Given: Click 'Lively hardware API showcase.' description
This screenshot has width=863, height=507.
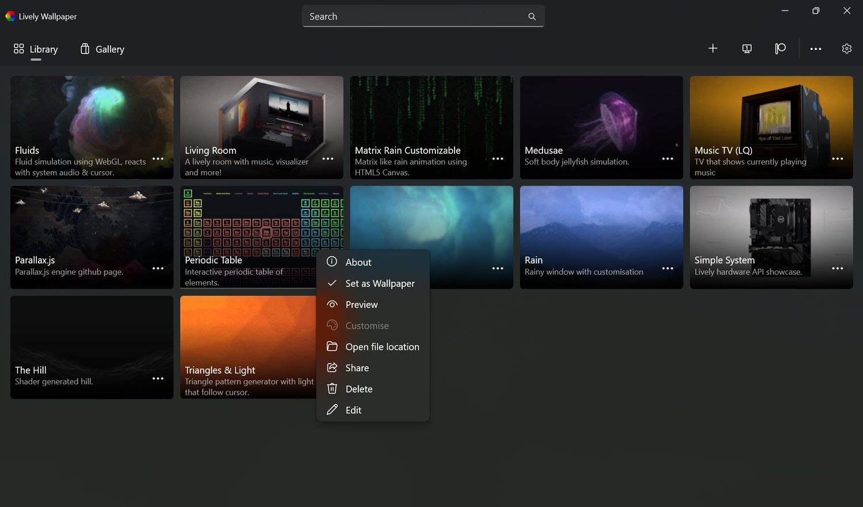Looking at the screenshot, I should coord(748,272).
